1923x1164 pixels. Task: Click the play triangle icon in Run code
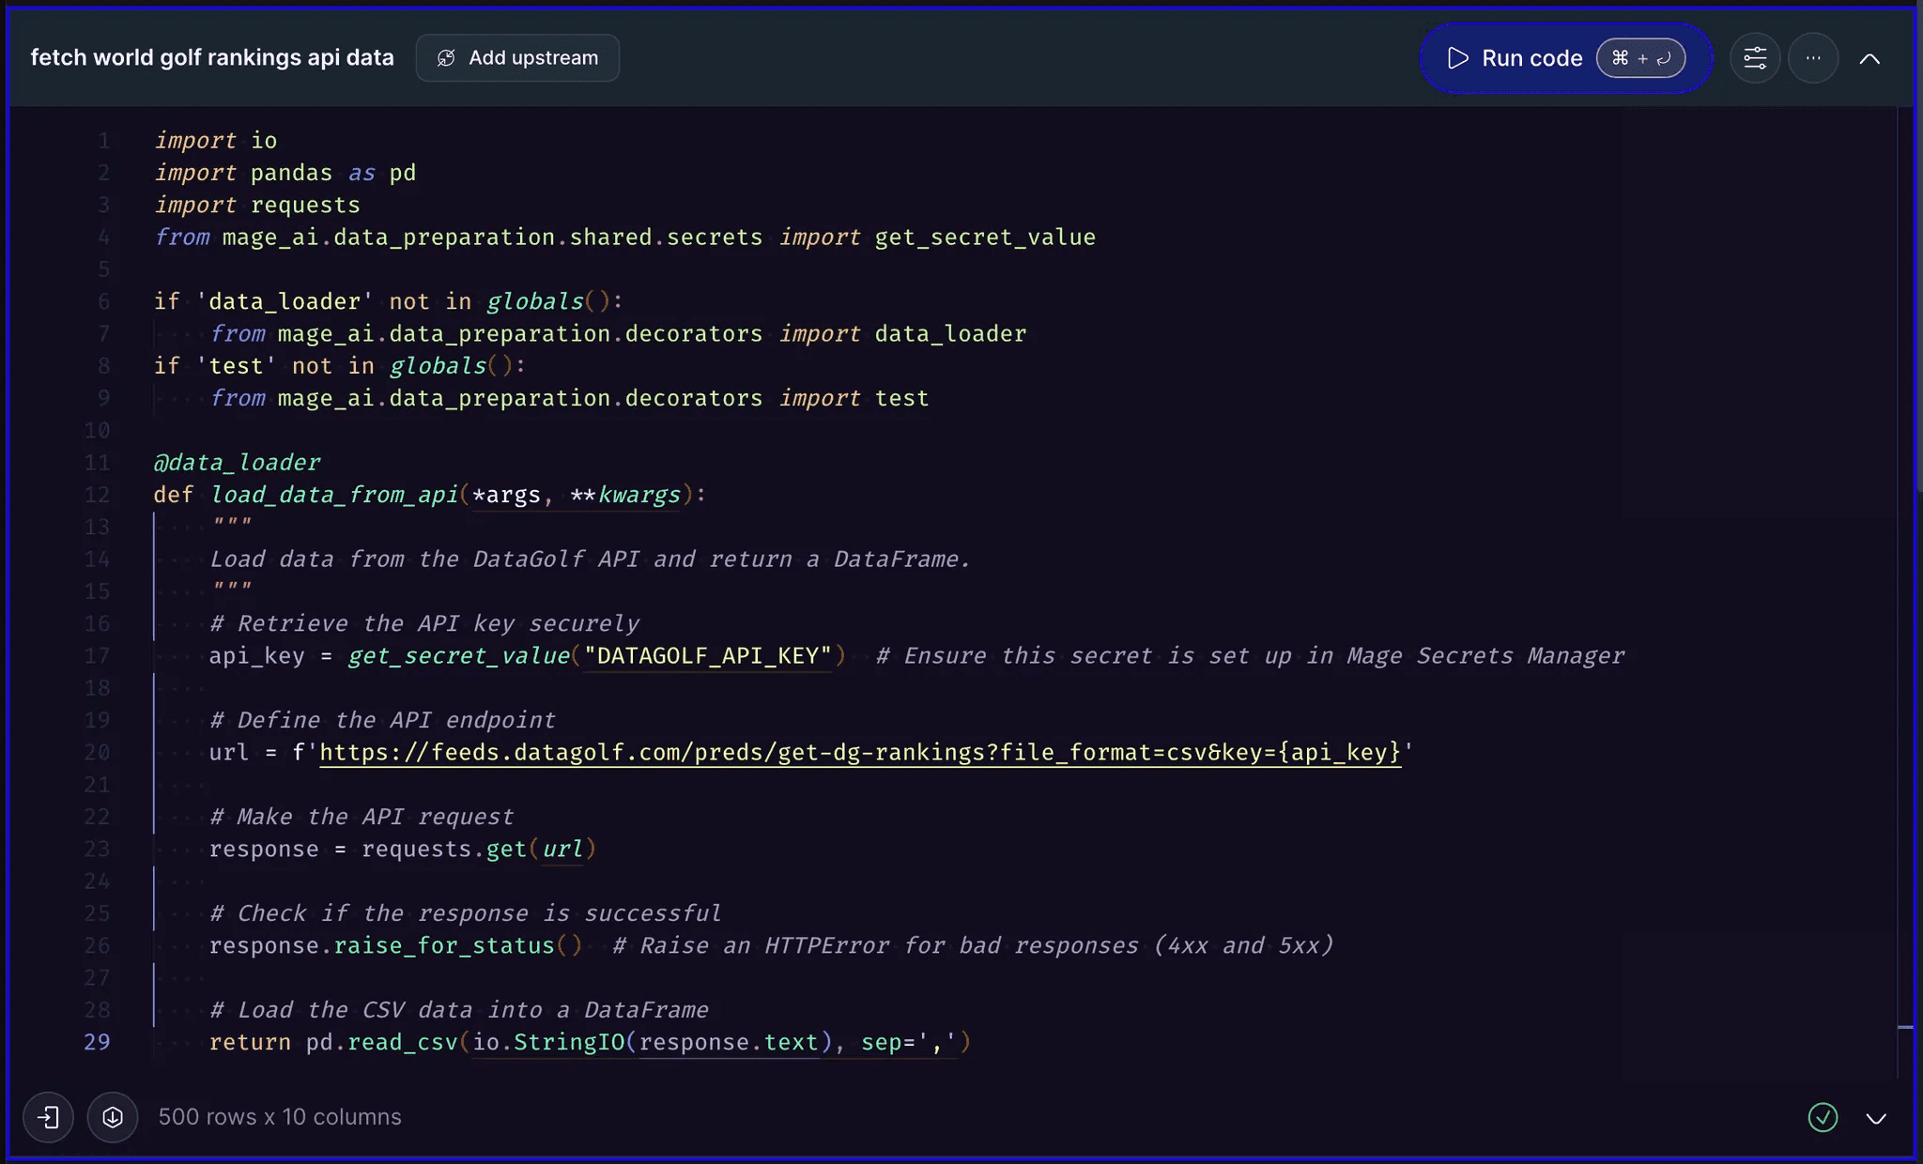1457,58
